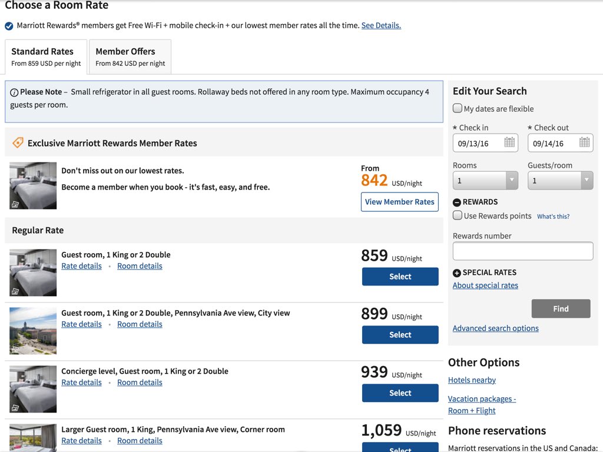Open See Details link
The image size is (603, 452).
point(381,25)
